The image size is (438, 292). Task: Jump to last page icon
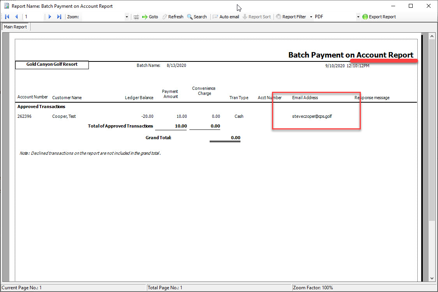coord(58,16)
